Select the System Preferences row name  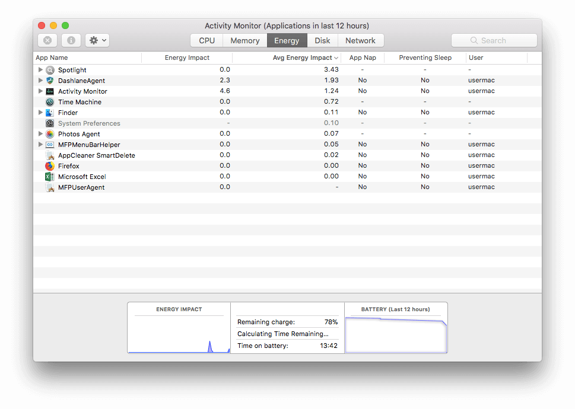point(89,123)
